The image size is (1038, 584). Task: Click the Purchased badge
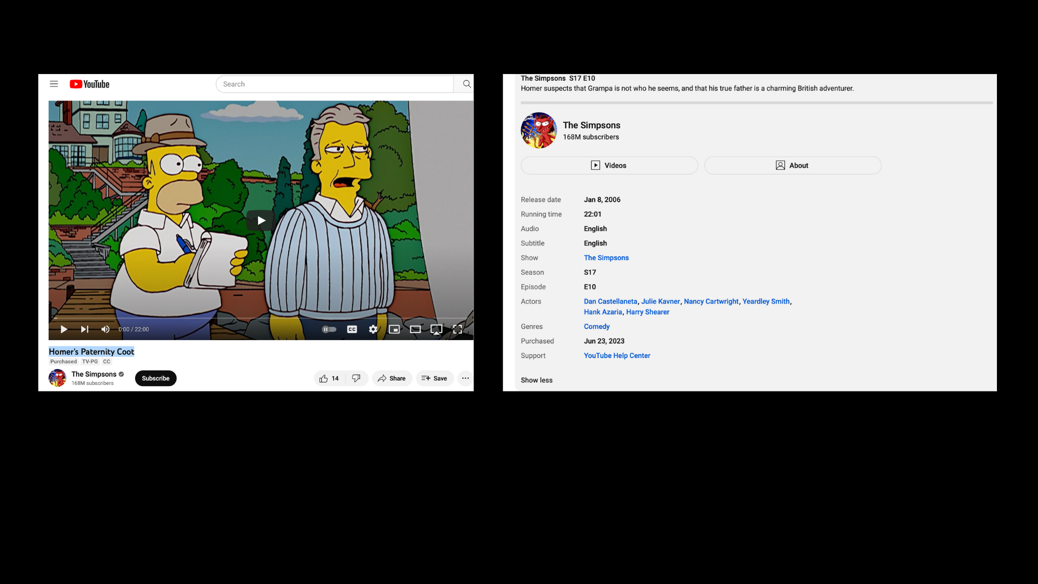pyautogui.click(x=64, y=362)
